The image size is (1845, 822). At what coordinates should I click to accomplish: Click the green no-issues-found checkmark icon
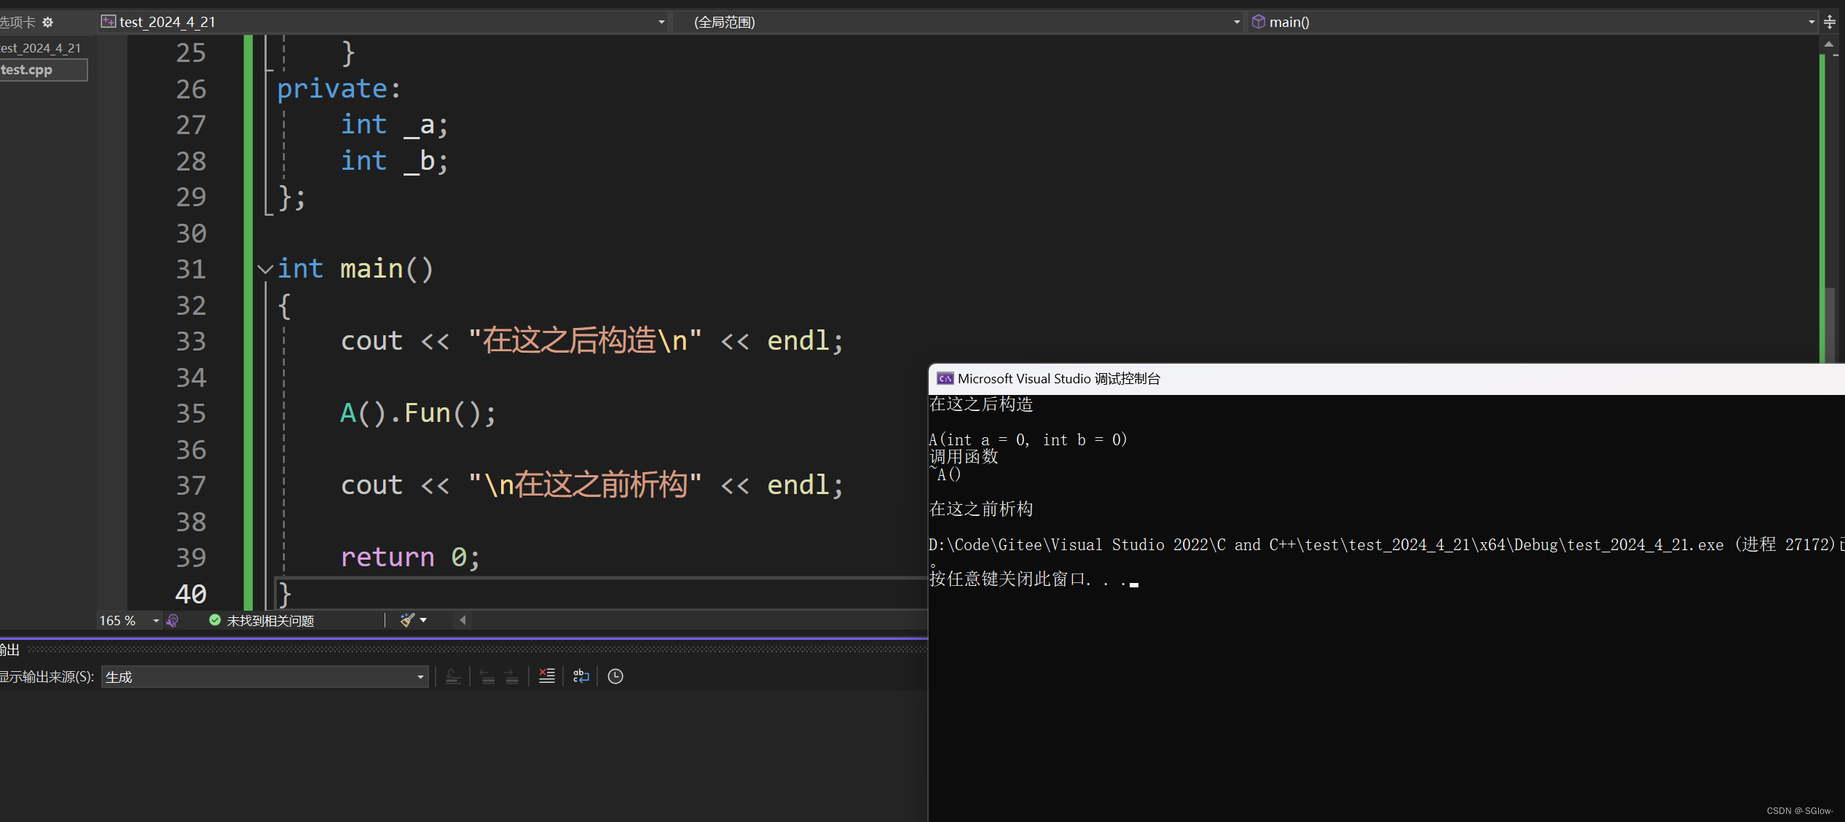215,620
